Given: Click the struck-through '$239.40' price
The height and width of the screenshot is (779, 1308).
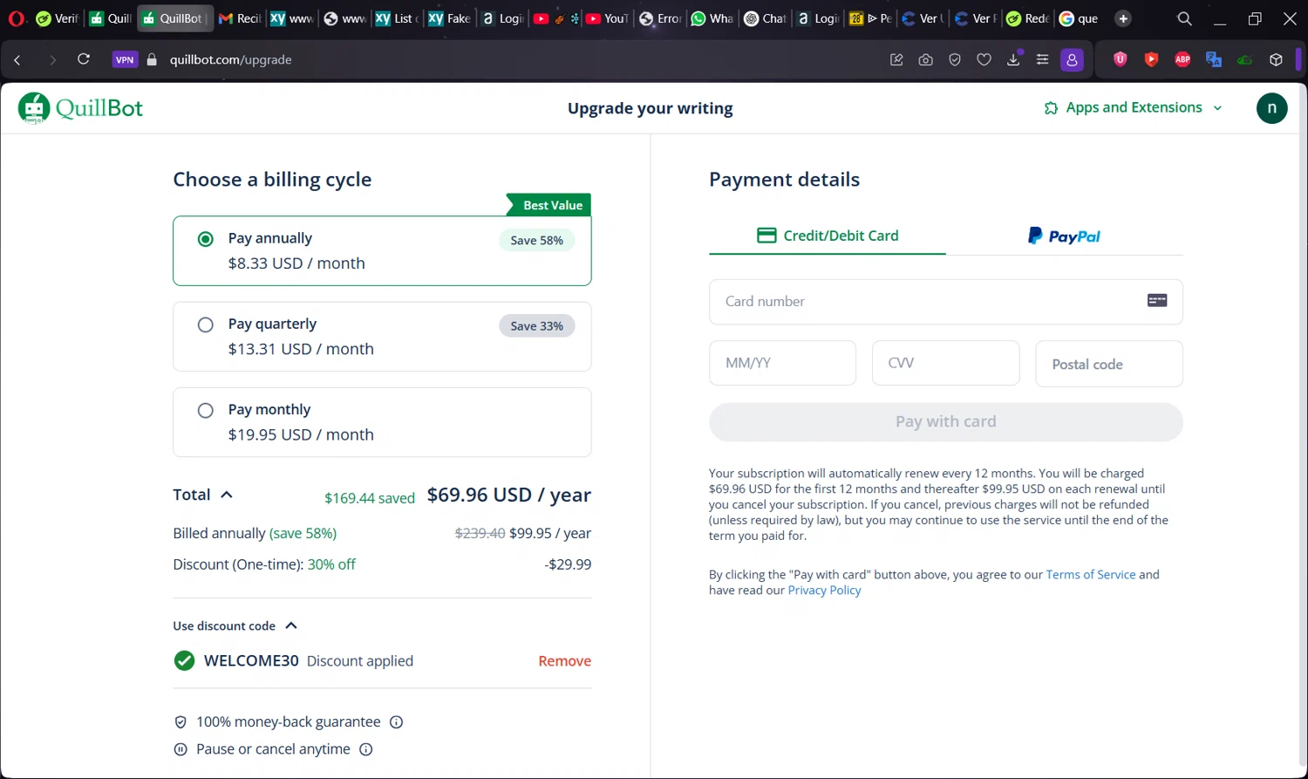Looking at the screenshot, I should pos(480,533).
